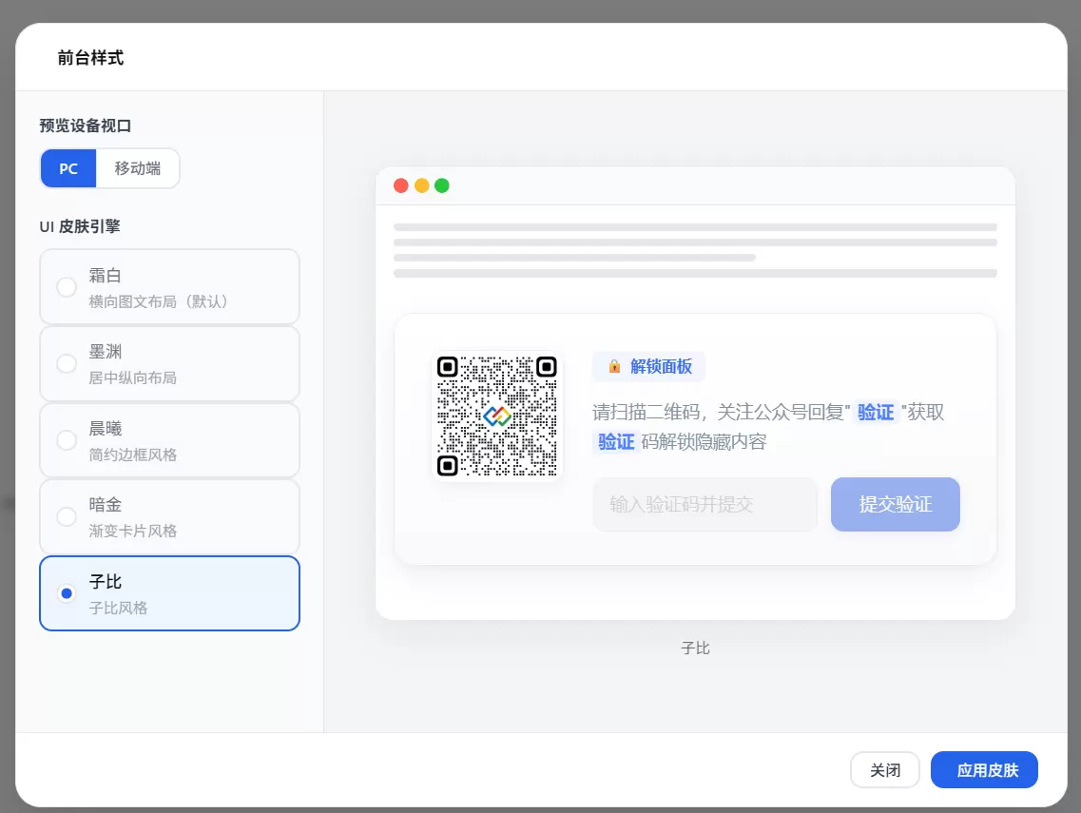Click the UI 皮肤引擎 heading
Viewport: 1081px width, 813px height.
pyautogui.click(x=80, y=226)
